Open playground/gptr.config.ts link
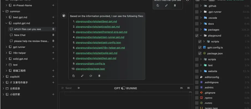 pyautogui.click(x=90, y=64)
